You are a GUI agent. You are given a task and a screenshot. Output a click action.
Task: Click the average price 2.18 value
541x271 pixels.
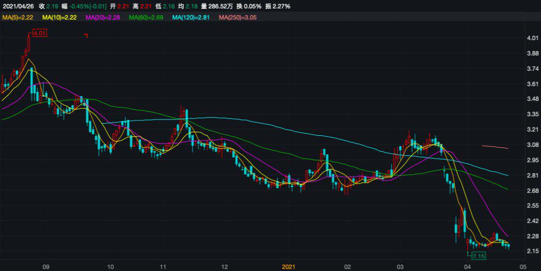click(x=192, y=6)
